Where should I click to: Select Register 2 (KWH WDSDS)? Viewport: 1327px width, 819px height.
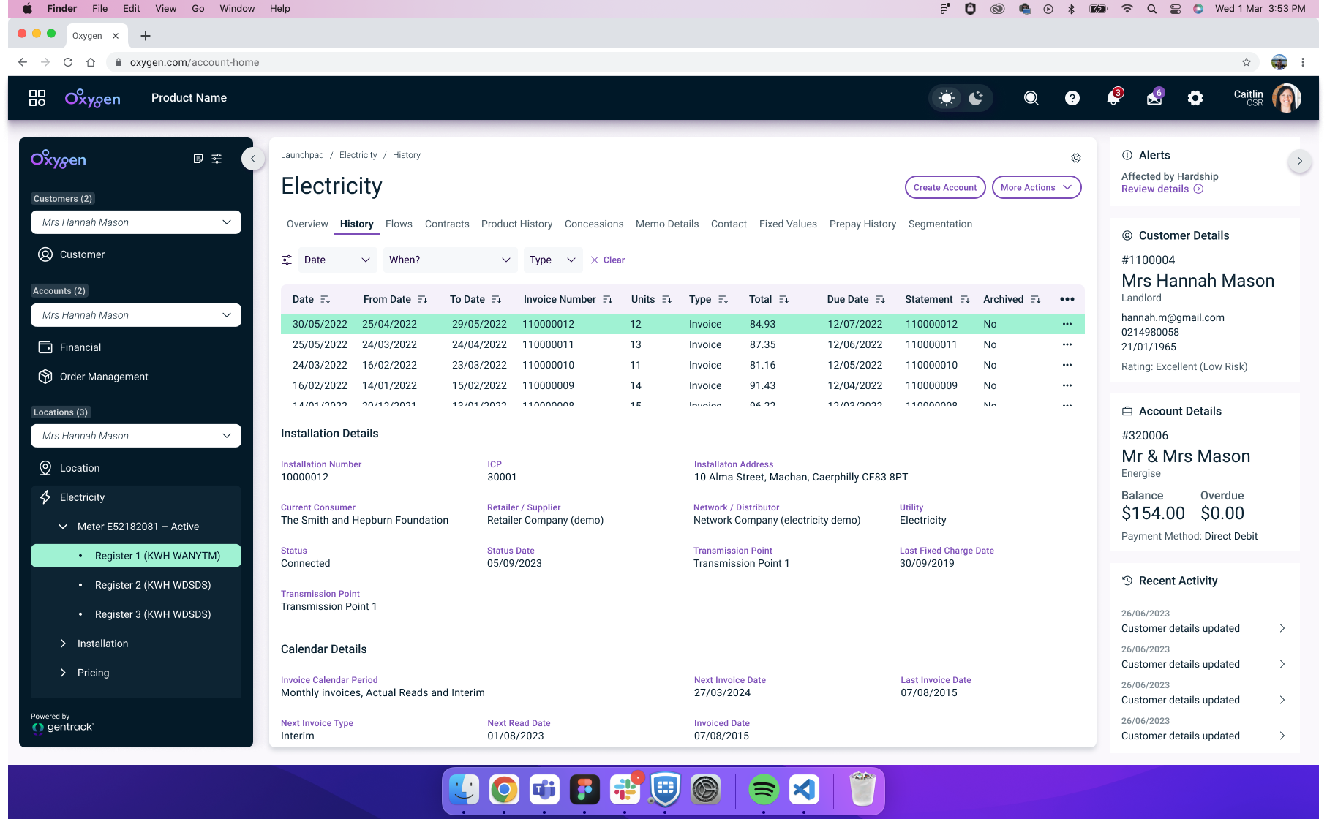(x=152, y=585)
